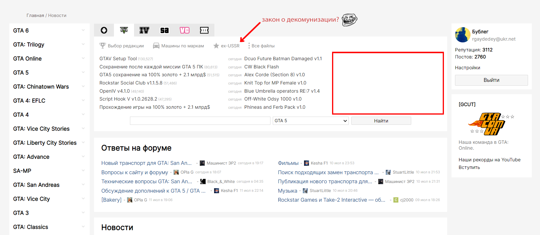Open the Фильмы forum thread
The height and width of the screenshot is (235, 540).
point(288,163)
